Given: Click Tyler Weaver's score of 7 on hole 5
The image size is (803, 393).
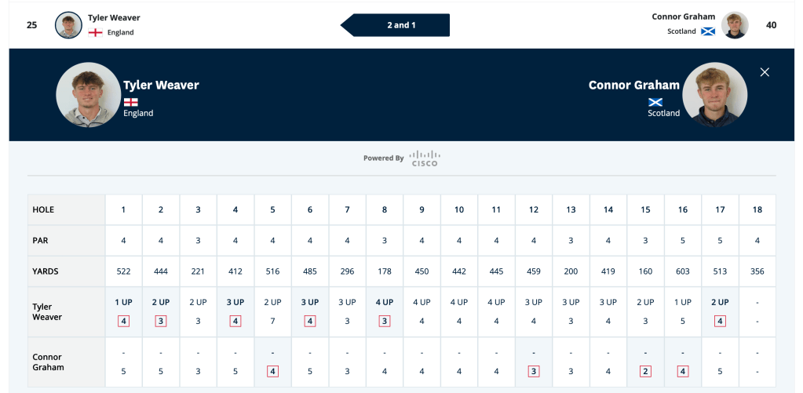Looking at the screenshot, I should [272, 321].
